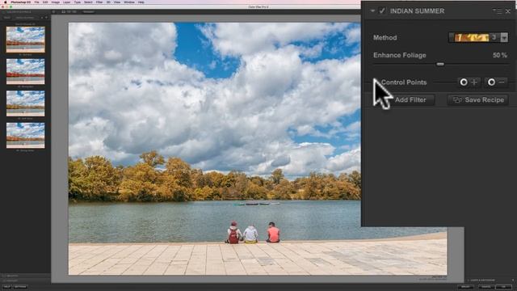This screenshot has width=517, height=291.
Task: Collapse the Indian Summer filter panel
Action: pos(372,11)
